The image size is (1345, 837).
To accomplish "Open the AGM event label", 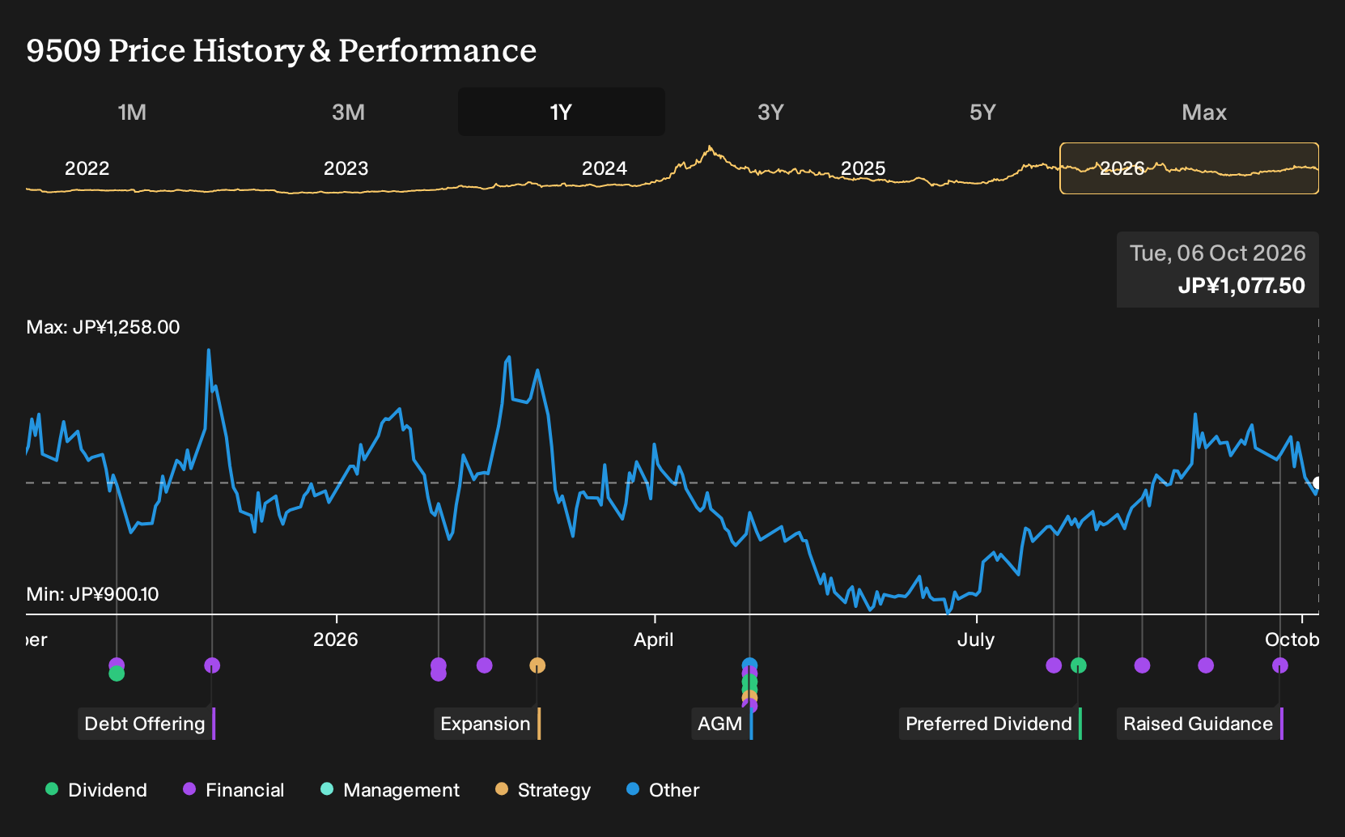I will pos(722,724).
